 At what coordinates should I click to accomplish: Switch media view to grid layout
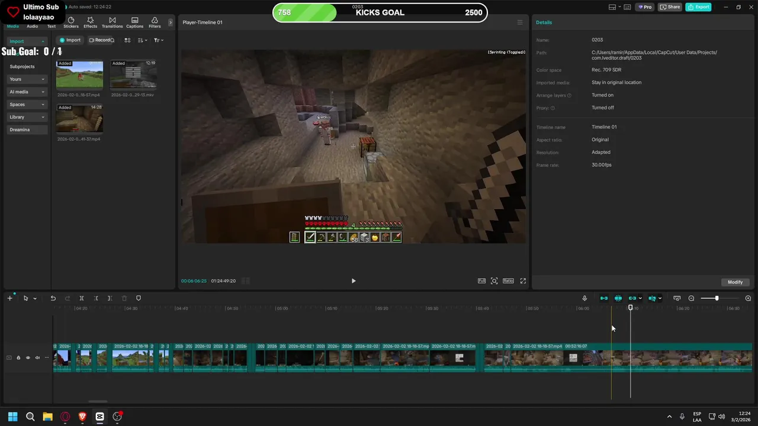coord(127,40)
